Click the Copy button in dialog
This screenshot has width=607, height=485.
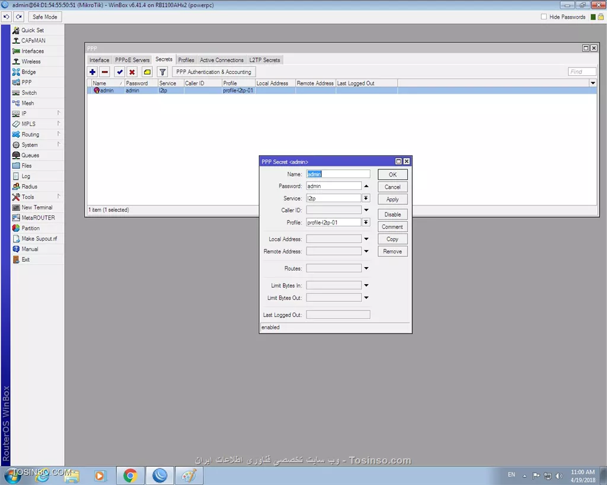[392, 239]
